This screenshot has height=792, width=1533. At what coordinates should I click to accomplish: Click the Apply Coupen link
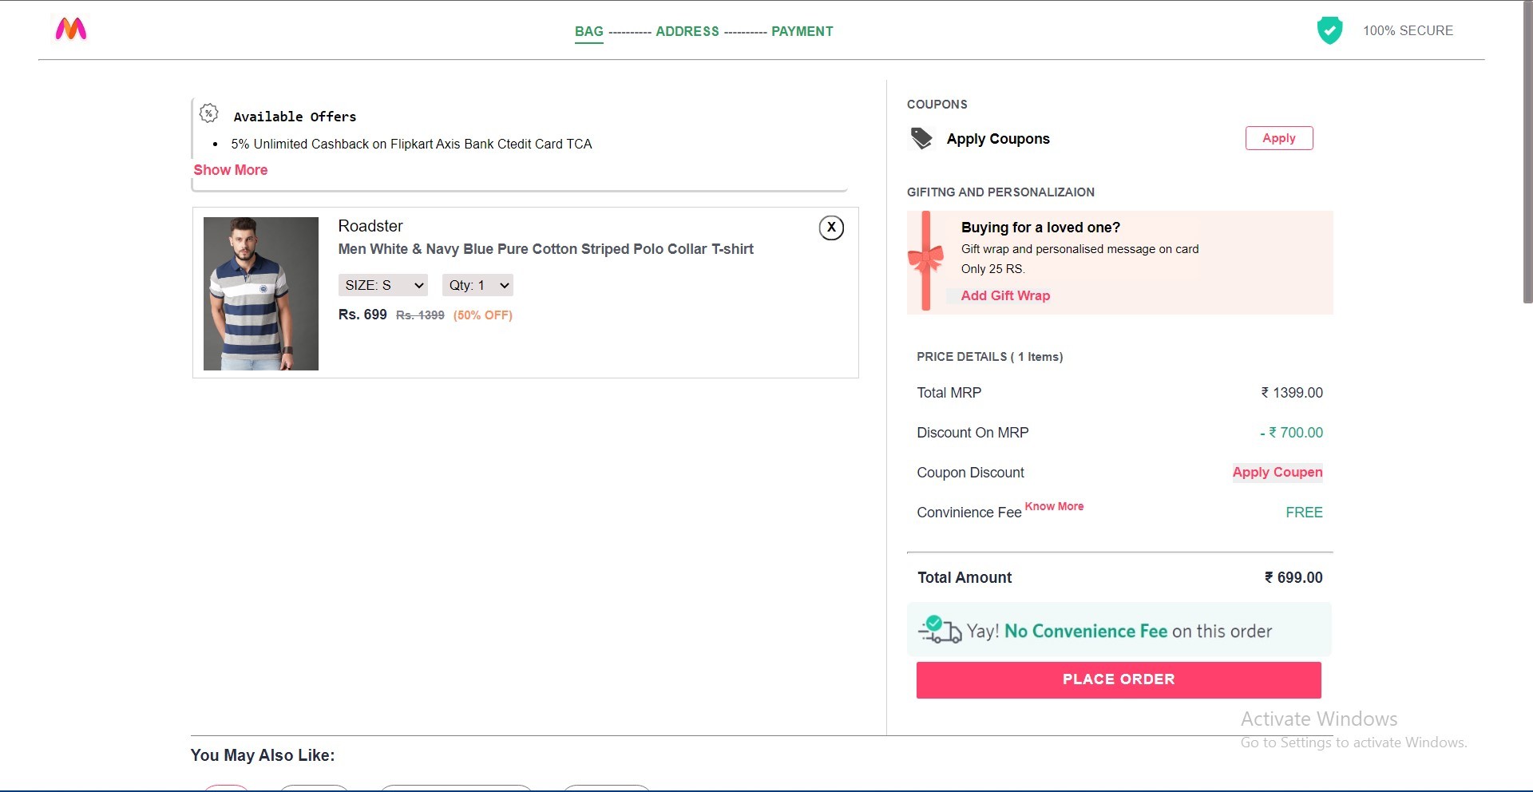(1277, 472)
